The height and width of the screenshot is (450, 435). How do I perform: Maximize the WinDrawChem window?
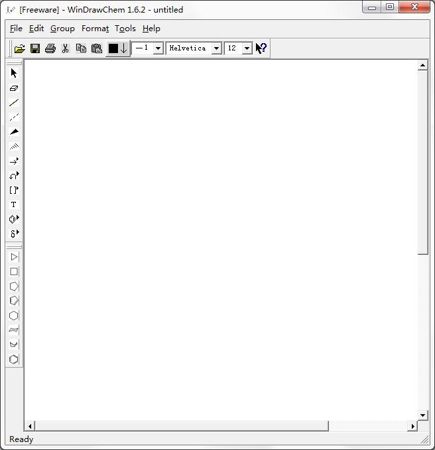[x=390, y=7]
